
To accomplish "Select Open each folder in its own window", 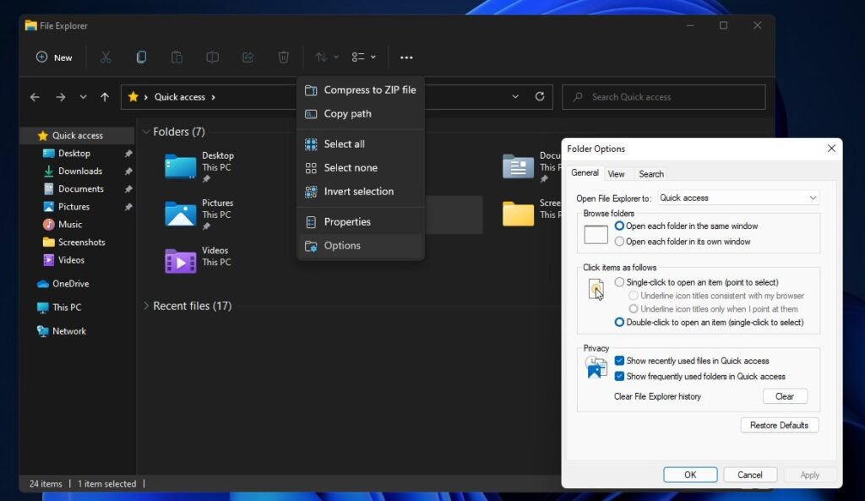I will coord(620,242).
